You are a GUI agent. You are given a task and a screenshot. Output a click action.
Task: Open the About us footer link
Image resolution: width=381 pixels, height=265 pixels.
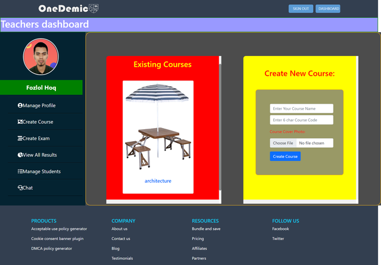(119, 229)
